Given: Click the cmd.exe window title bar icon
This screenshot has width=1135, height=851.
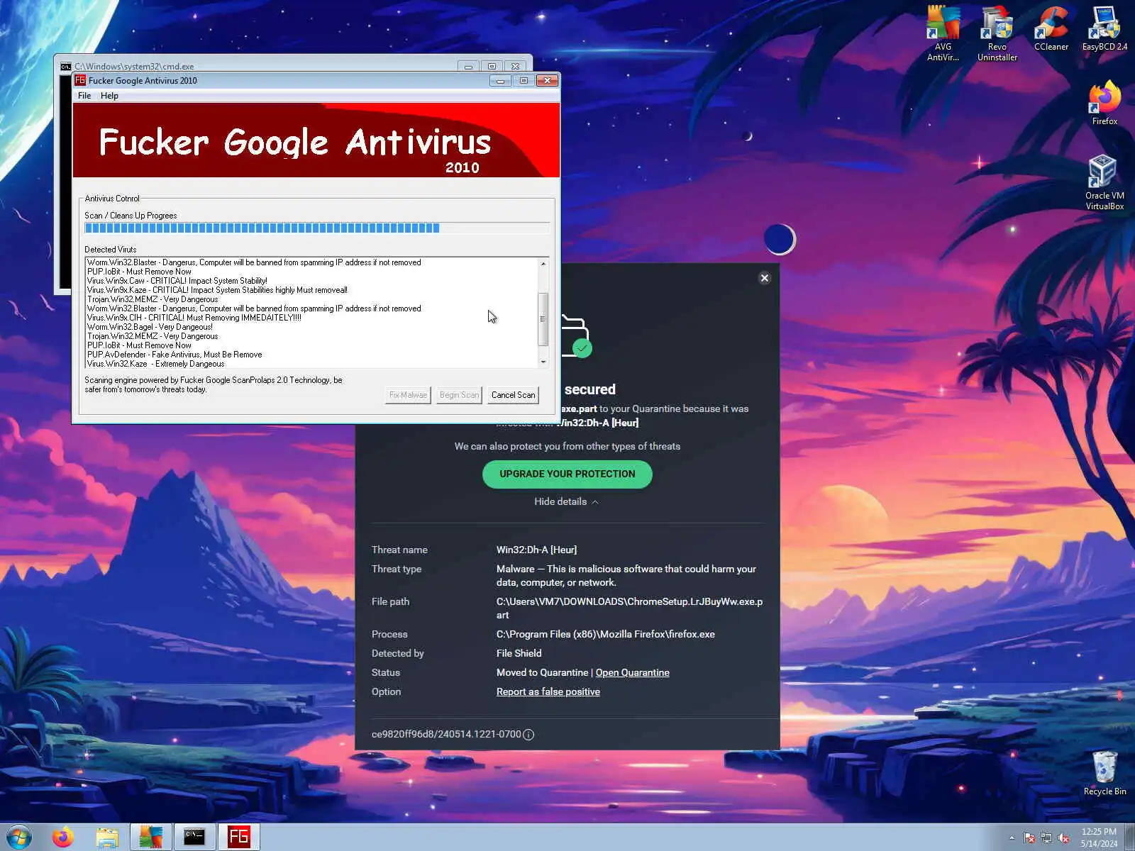Looking at the screenshot, I should 66,66.
